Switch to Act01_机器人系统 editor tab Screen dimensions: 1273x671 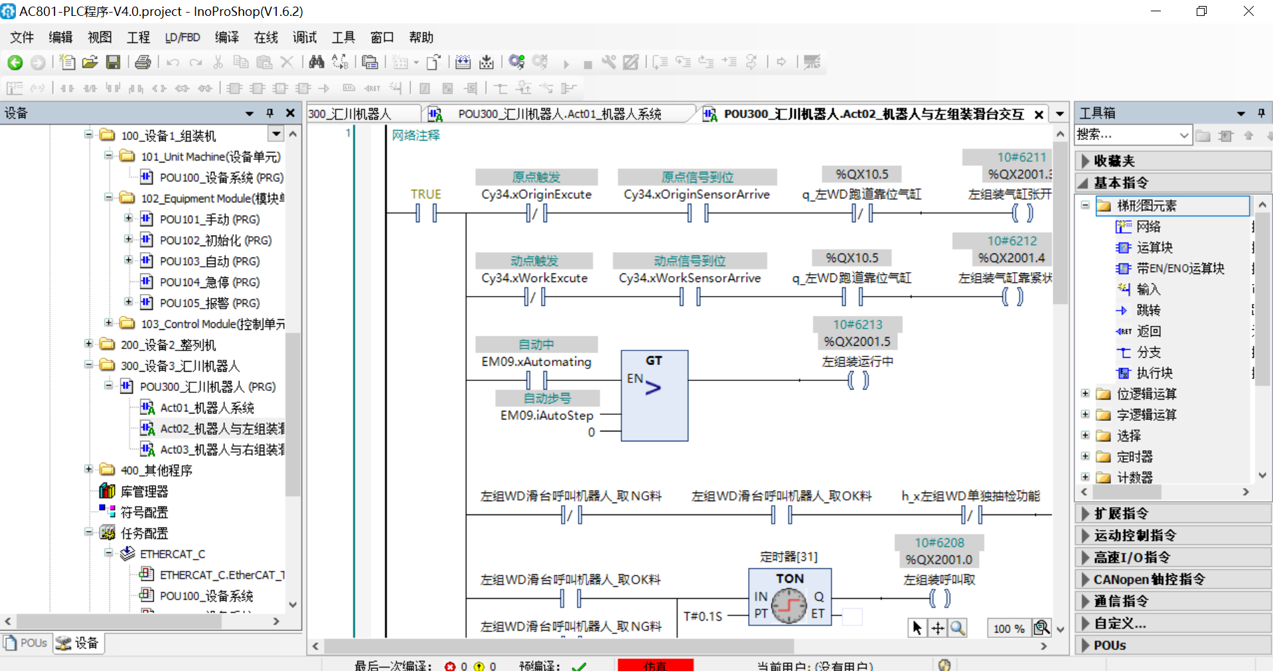(x=559, y=114)
